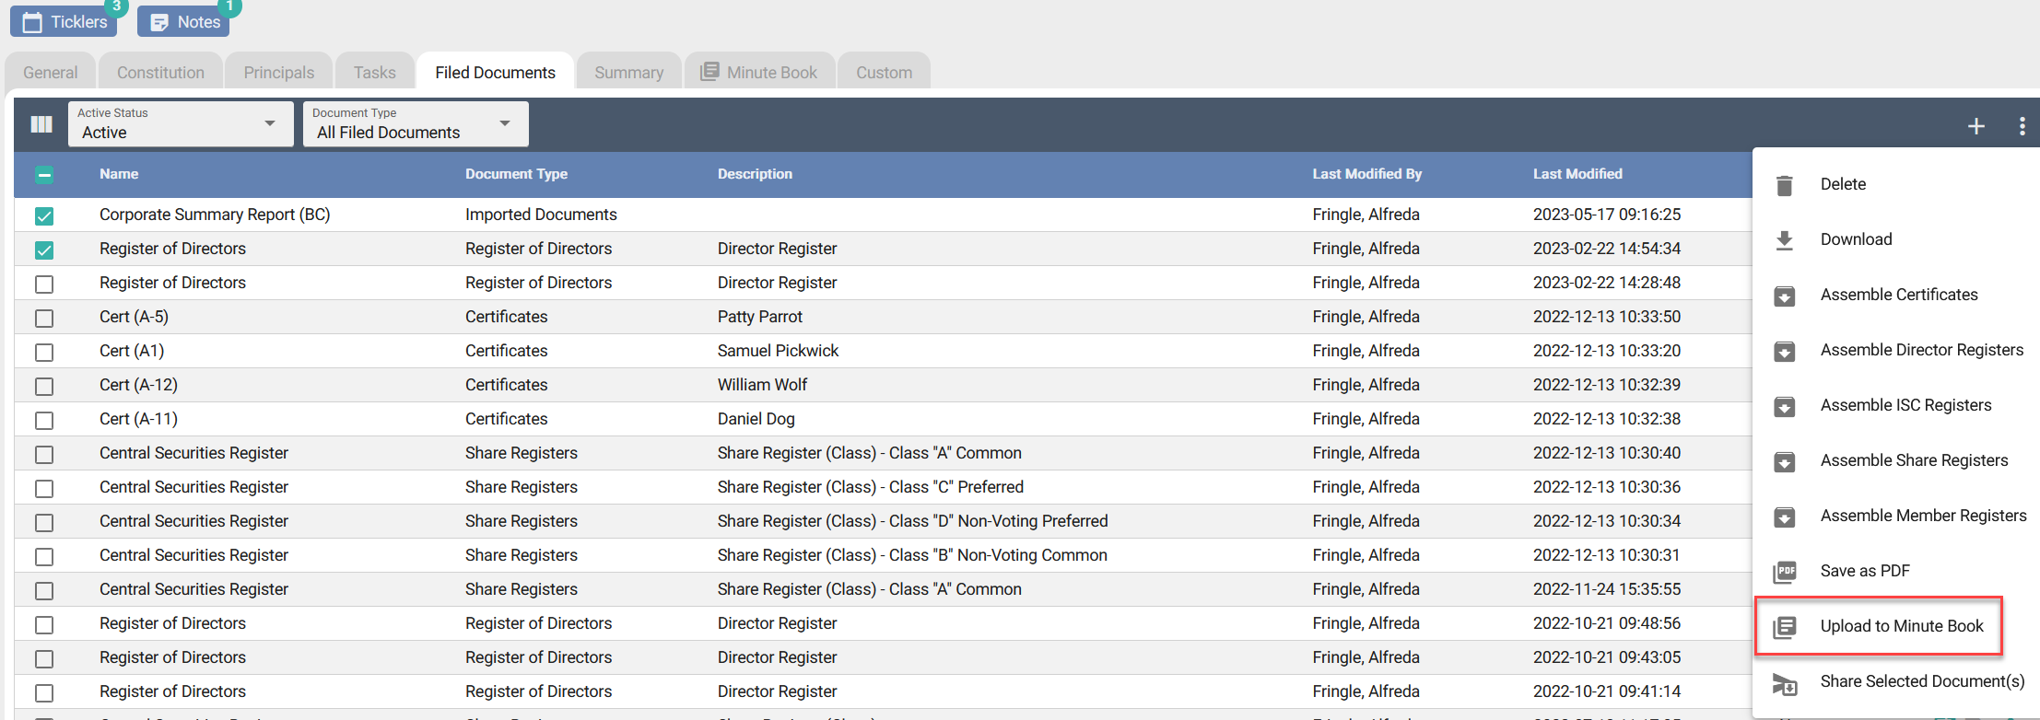Click the Upload to Minute Book icon
The width and height of the screenshot is (2040, 720).
1785,627
